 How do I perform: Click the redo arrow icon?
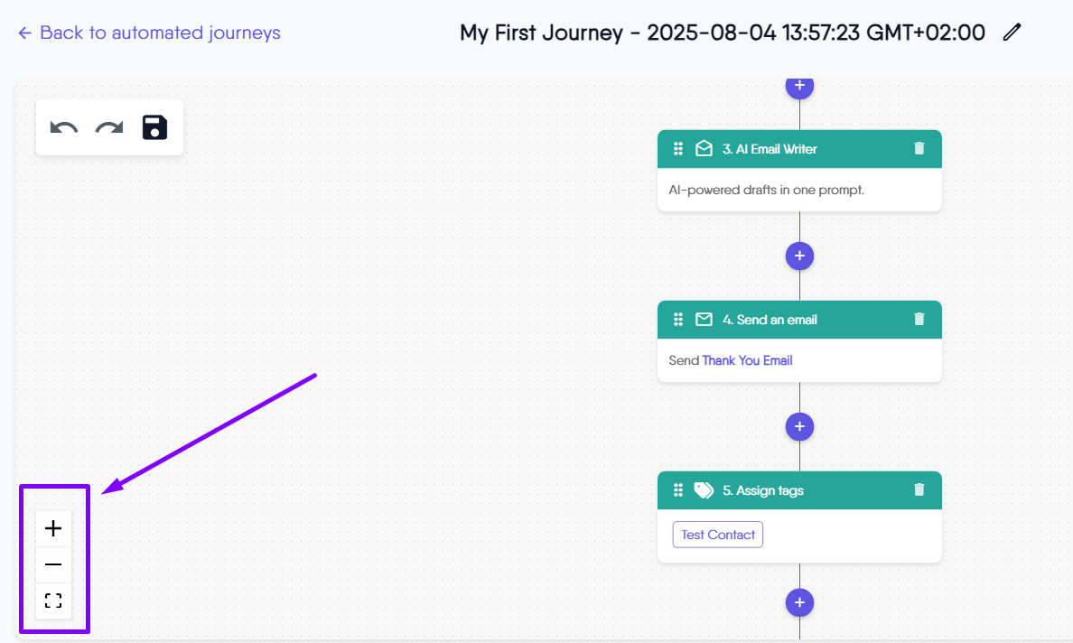tap(109, 128)
